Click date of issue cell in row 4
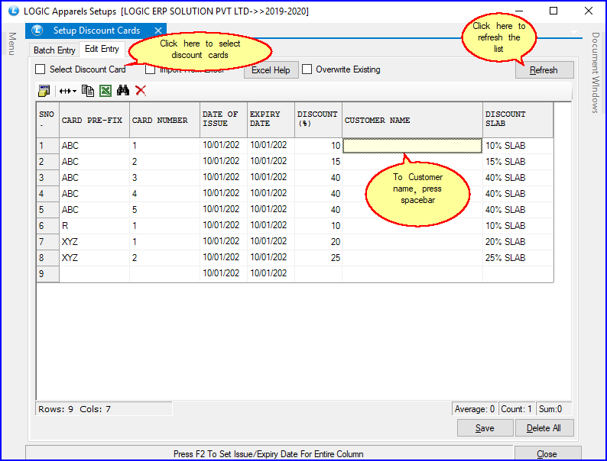This screenshot has width=607, height=461. 223,194
